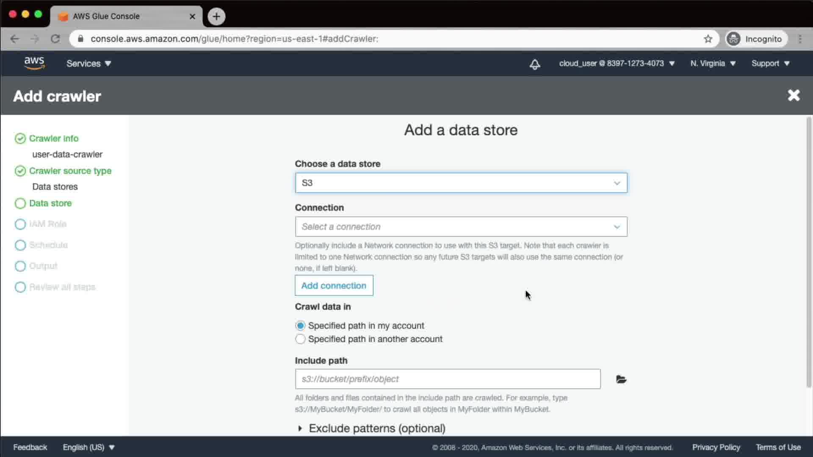The image size is (813, 457).
Task: Open the Services menu
Action: pyautogui.click(x=88, y=63)
